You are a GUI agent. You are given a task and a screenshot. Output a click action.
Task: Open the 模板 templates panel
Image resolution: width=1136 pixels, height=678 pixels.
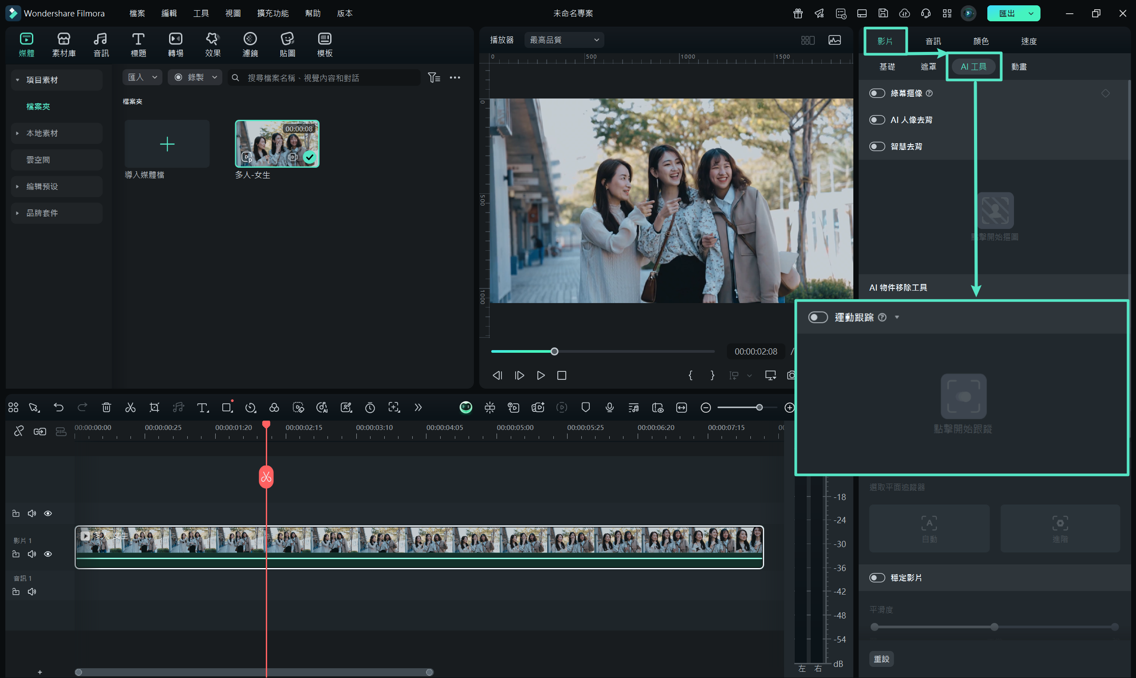pos(325,45)
